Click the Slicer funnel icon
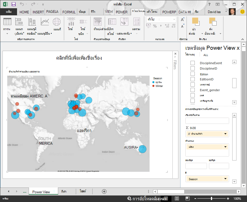Screen dimensions: 247x202 [x=97, y=21]
